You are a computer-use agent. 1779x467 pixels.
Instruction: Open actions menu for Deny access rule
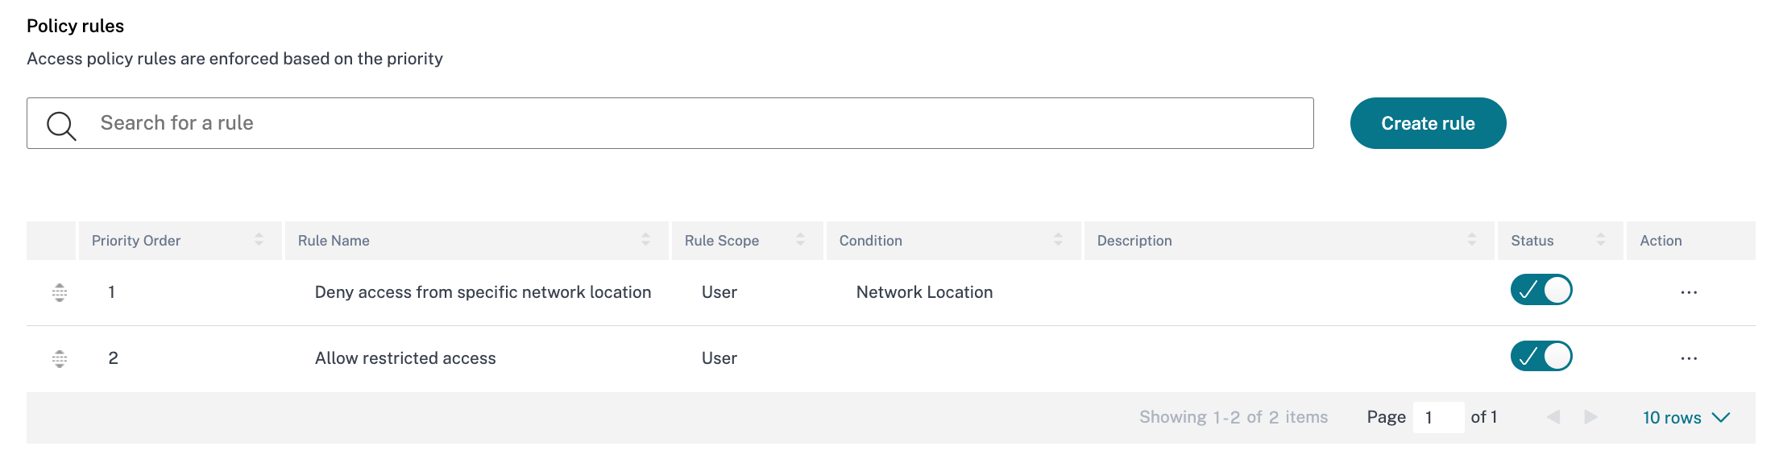(1689, 292)
